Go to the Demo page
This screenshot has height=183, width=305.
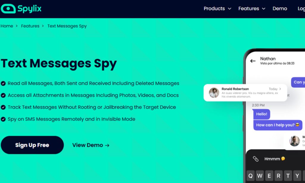coord(280,9)
